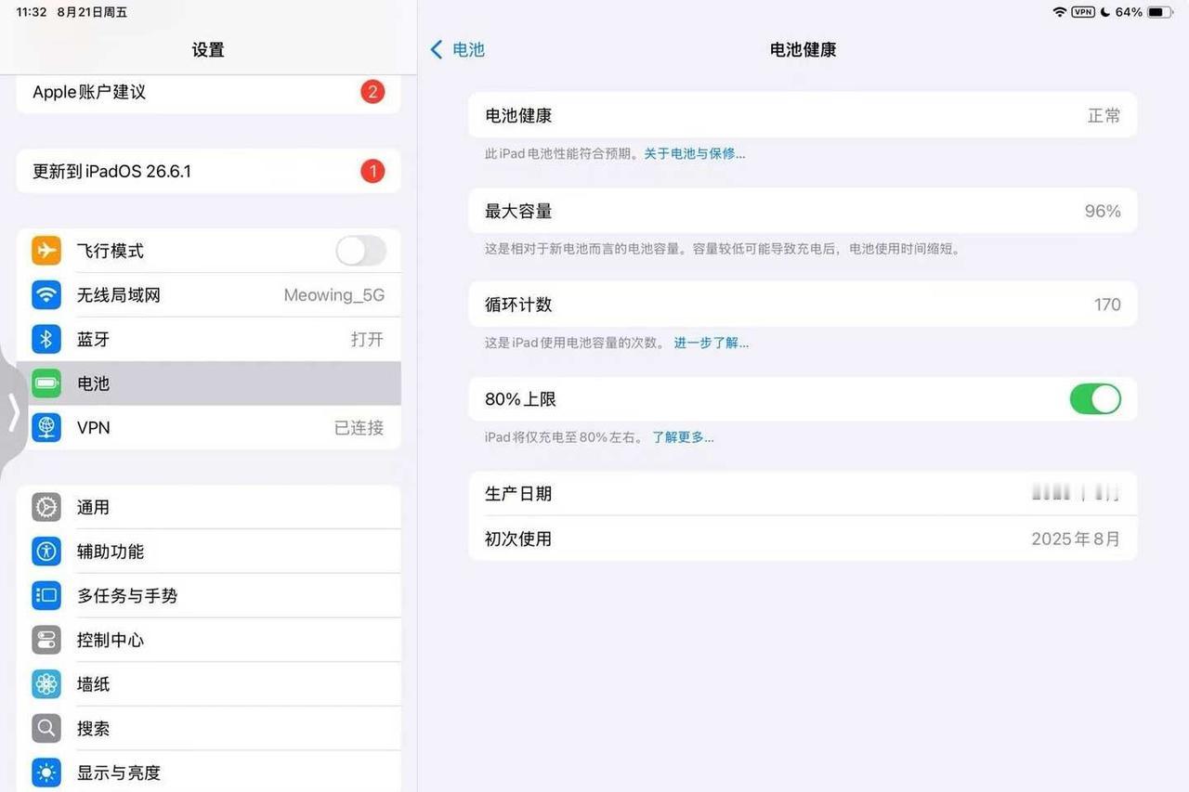
Task: Open 控制中心 settings
Action: (208, 640)
